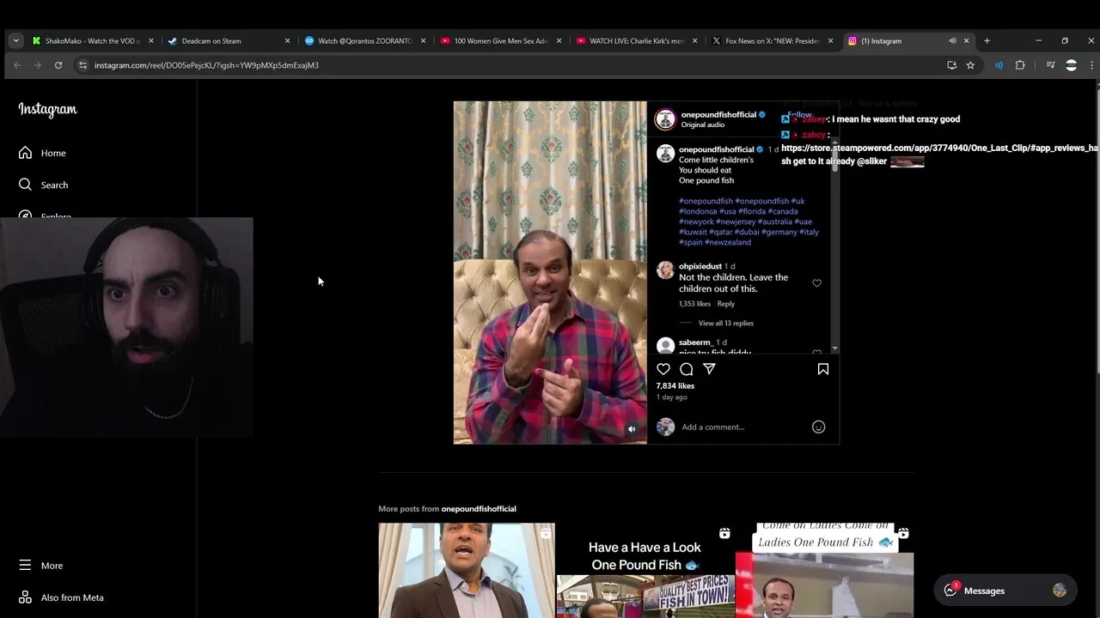The height and width of the screenshot is (618, 1100).
Task: Open first suited man post thumbnail
Action: click(467, 571)
